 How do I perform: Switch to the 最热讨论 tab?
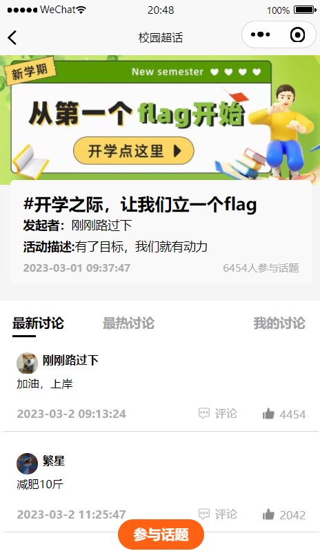(x=128, y=323)
